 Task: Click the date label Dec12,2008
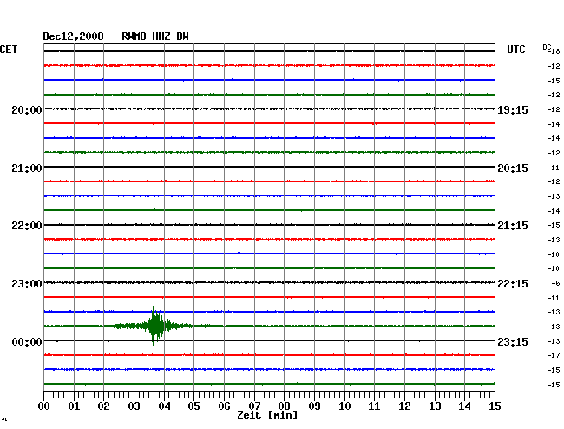[73, 36]
